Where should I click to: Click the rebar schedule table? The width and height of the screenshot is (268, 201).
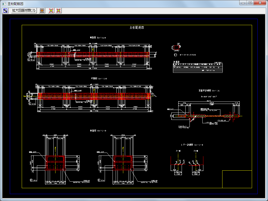[x=198, y=67]
